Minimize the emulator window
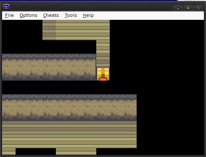 (178, 8)
